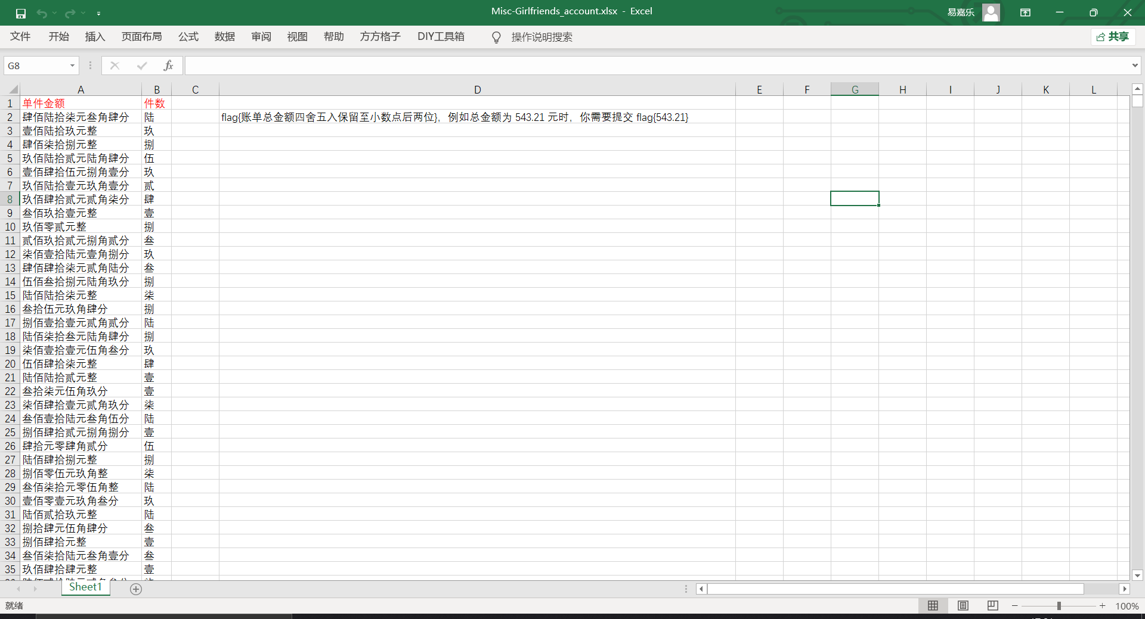The width and height of the screenshot is (1145, 619).
Task: Click the 就绪 status bar indicator
Action: click(14, 605)
